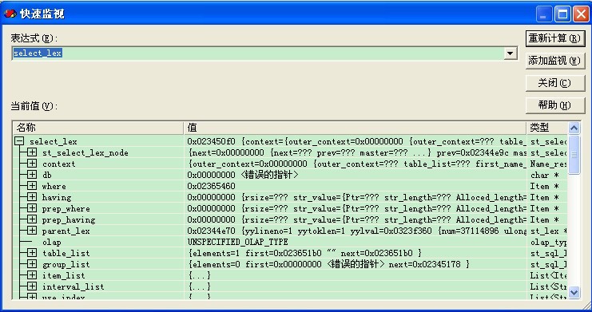Click the 帮助 help button
Screen dimensions: 592x312
[555, 105]
